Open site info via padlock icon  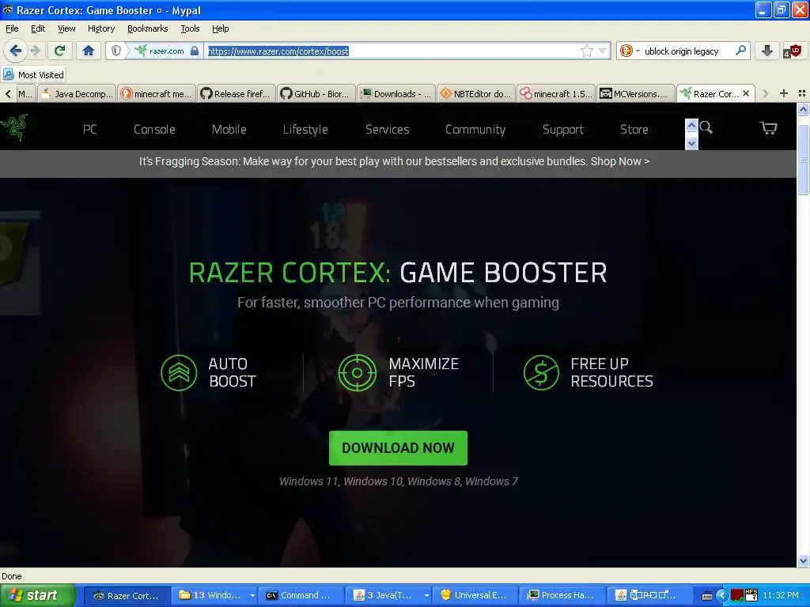(x=195, y=51)
